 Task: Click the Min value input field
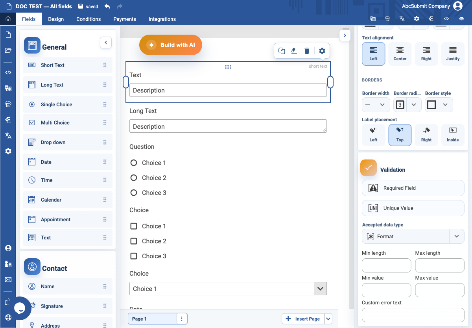pos(386,290)
